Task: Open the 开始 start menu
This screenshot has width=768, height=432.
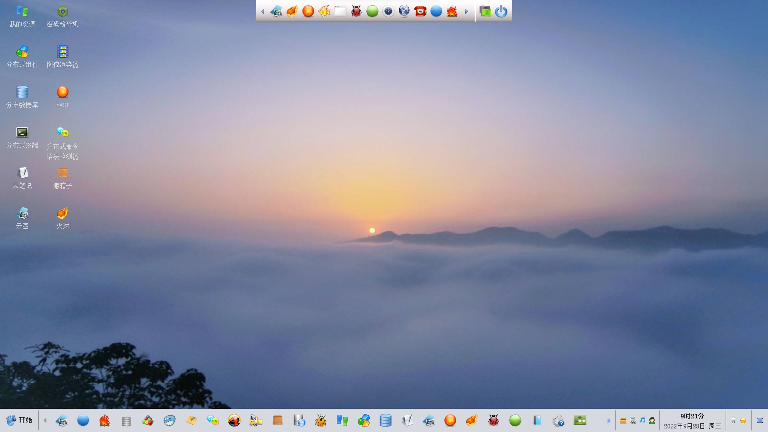Action: pyautogui.click(x=19, y=420)
